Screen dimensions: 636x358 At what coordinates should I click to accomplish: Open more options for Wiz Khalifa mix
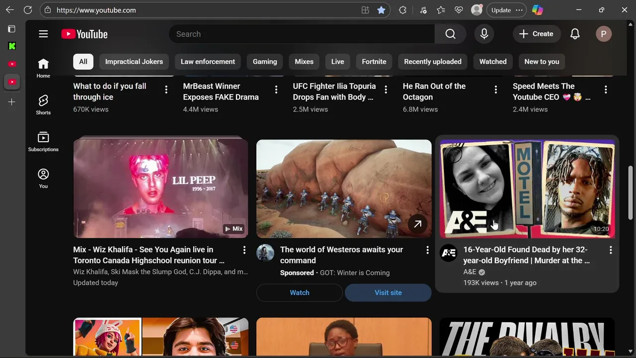tap(244, 250)
